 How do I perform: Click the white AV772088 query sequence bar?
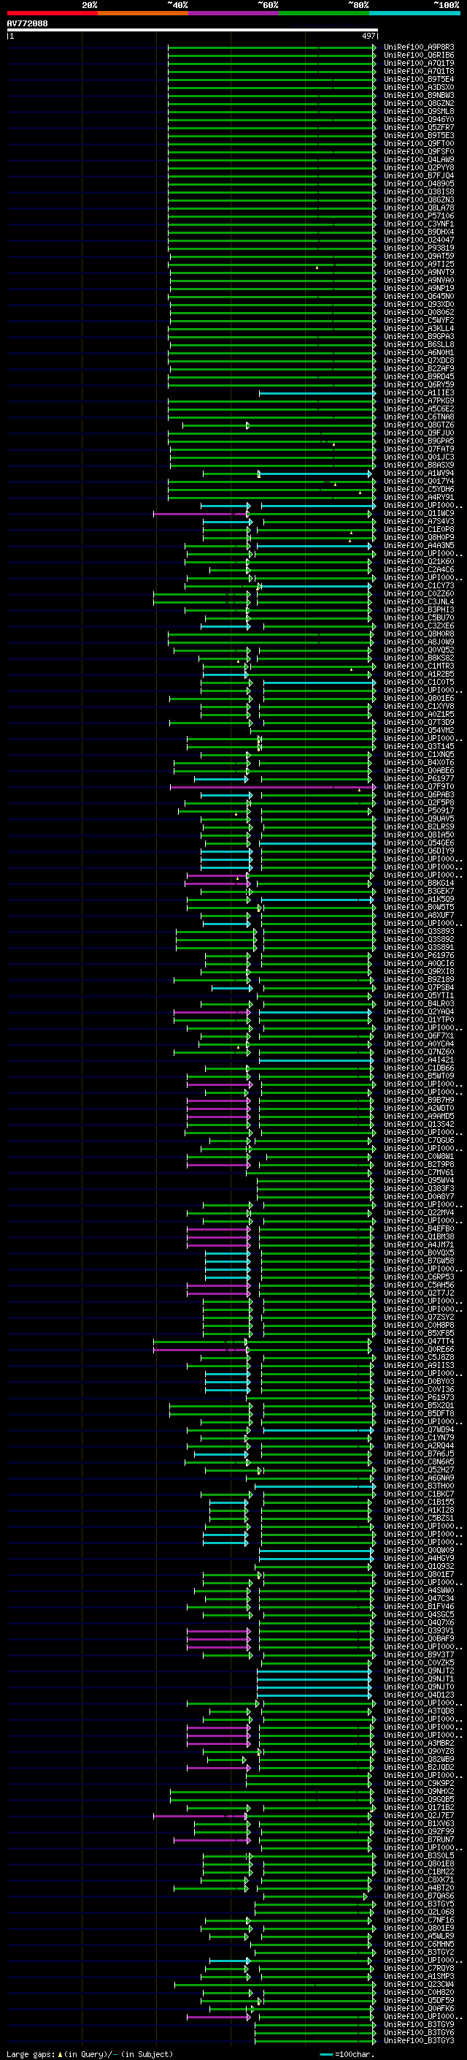click(x=193, y=29)
